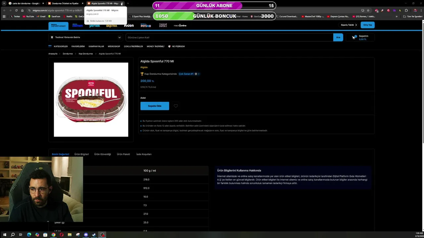Open Windows taskbar search
This screenshot has height=238, width=424.
click(13, 235)
